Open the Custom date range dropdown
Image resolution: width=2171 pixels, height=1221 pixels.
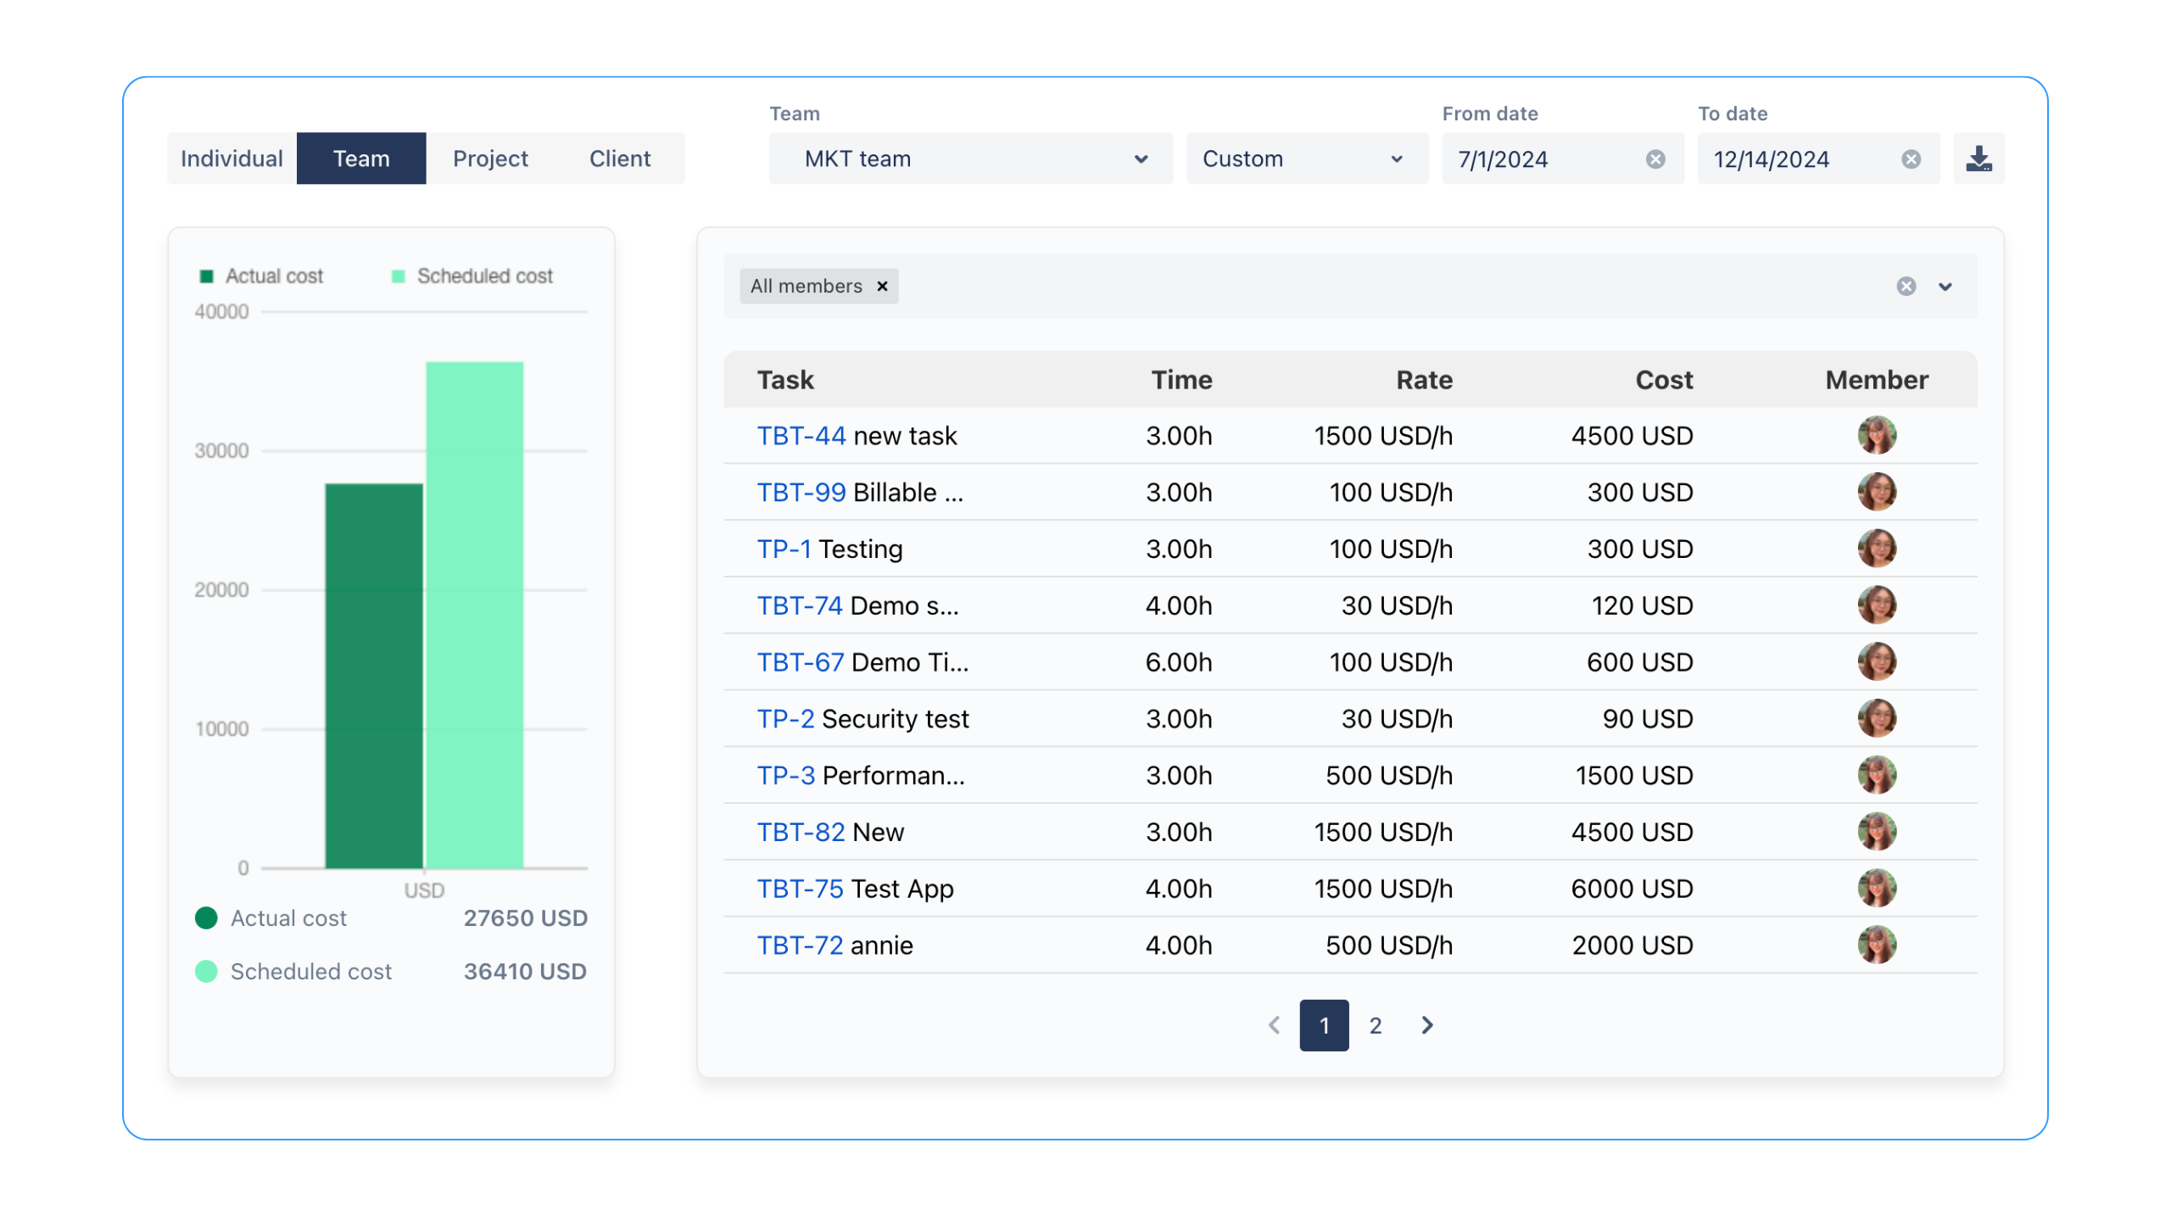click(1306, 159)
